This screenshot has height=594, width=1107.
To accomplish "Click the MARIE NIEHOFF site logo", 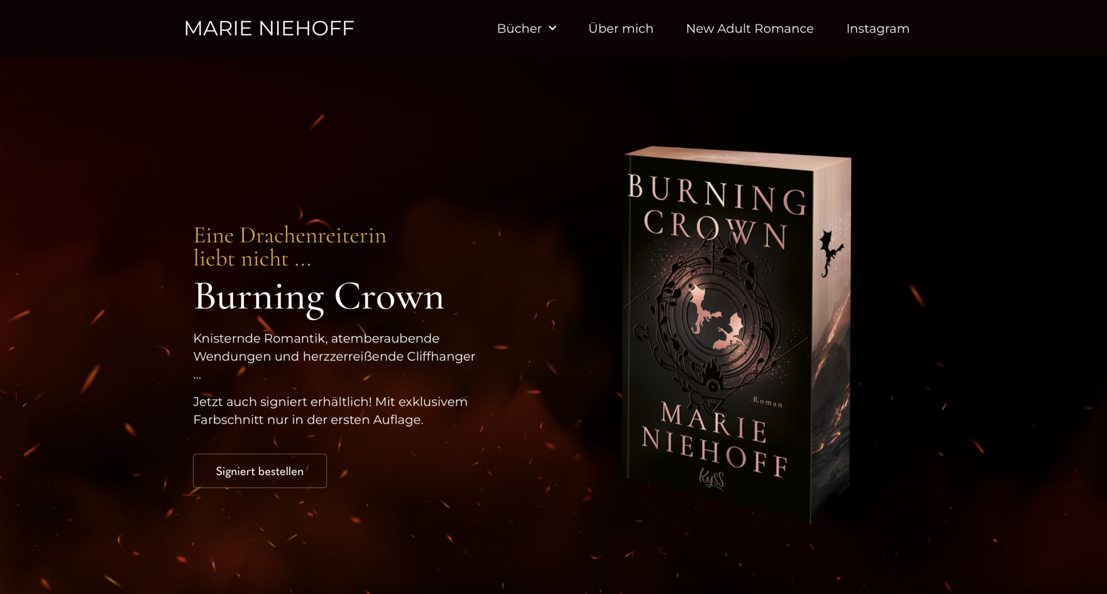I will tap(269, 28).
